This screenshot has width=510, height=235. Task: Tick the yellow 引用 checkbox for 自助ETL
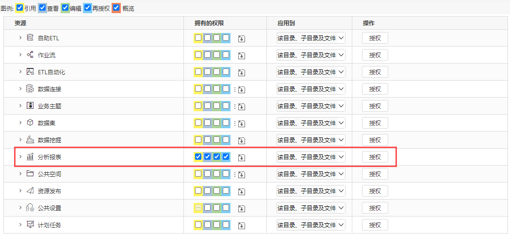(198, 38)
